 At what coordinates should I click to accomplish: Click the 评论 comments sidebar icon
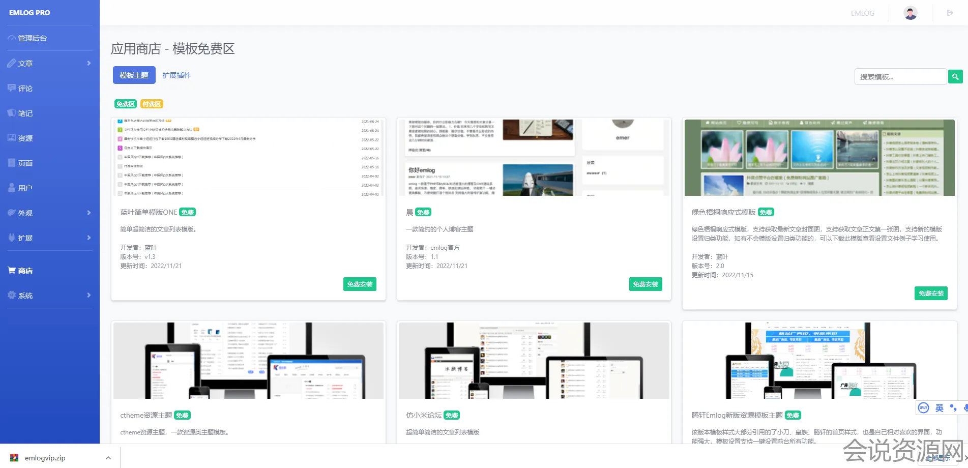pyautogui.click(x=12, y=89)
